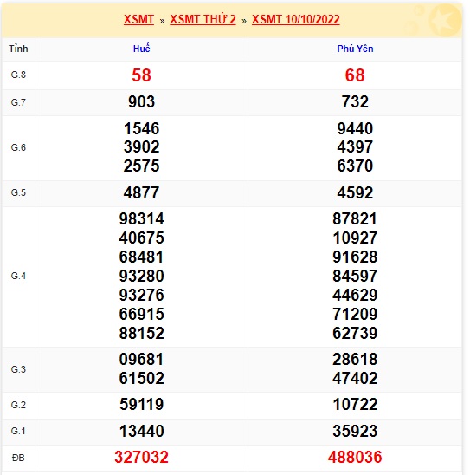Select G.4 number 10927
The height and width of the screenshot is (475, 470).
point(355,237)
